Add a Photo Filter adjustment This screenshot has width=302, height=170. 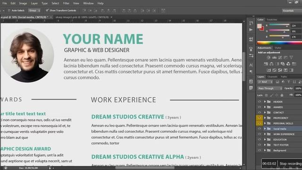(283, 64)
